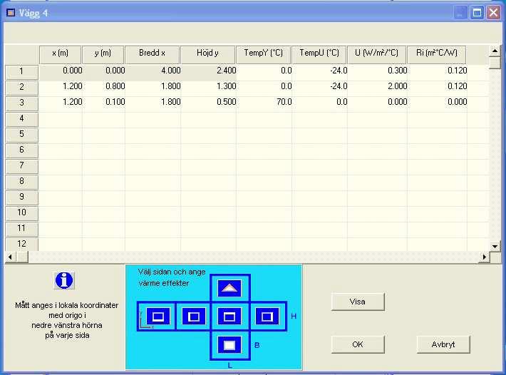Viewport: 506px width, 375px height.
Task: Click the OK button
Action: tap(358, 344)
